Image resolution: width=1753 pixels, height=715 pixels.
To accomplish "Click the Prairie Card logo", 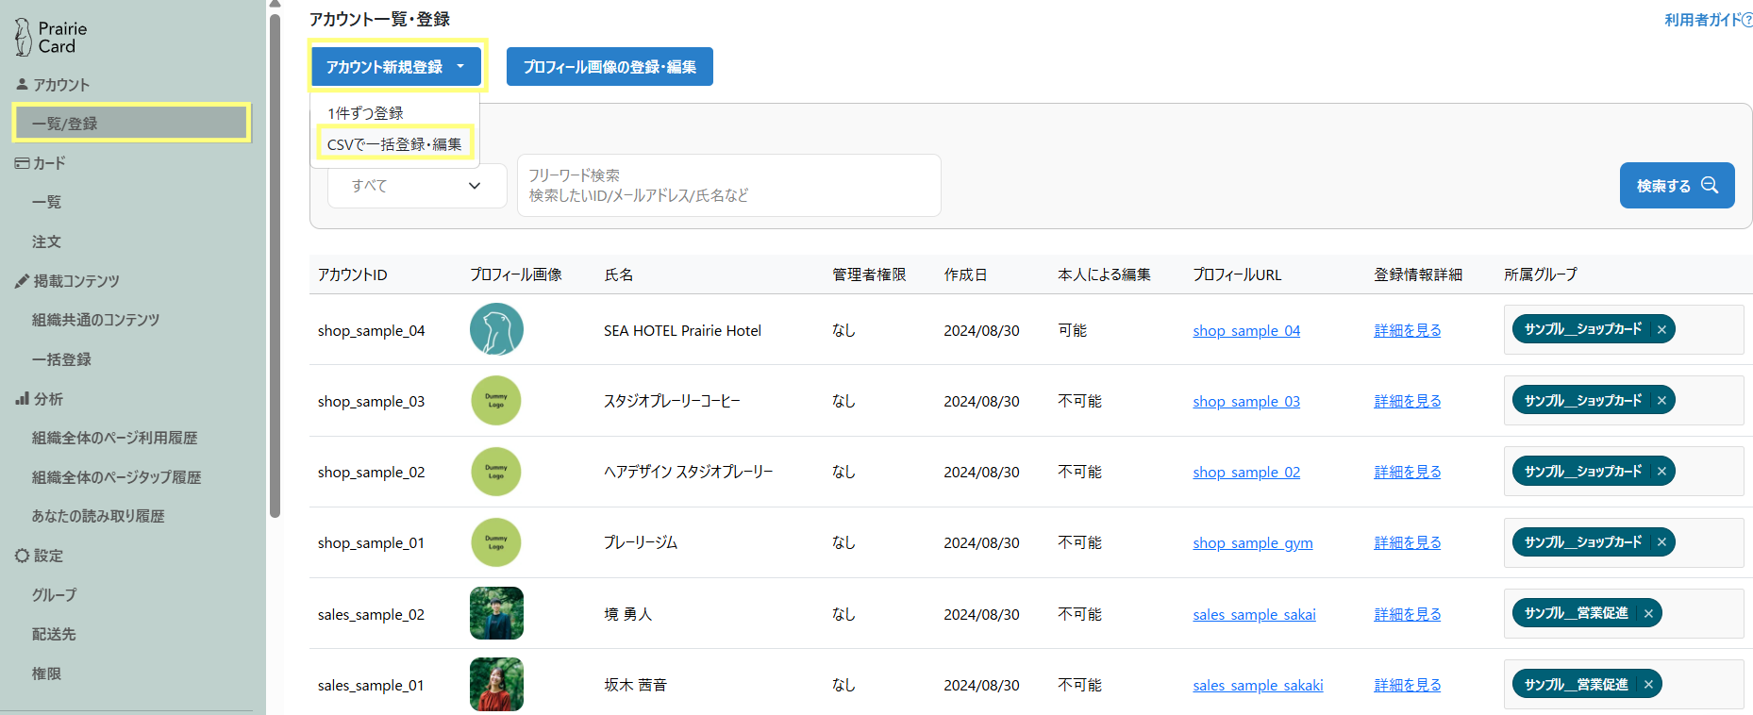I will (51, 38).
